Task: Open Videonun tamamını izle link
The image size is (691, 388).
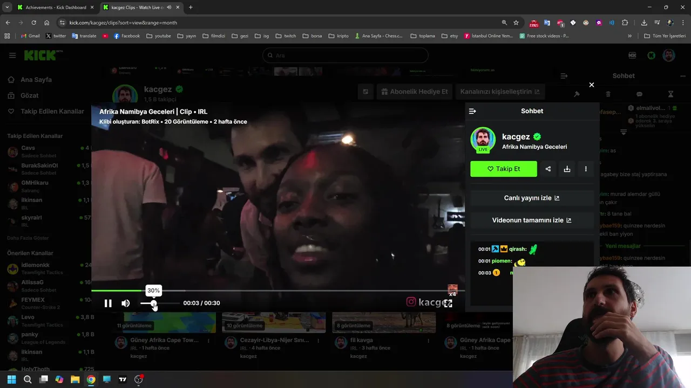Action: point(532,220)
